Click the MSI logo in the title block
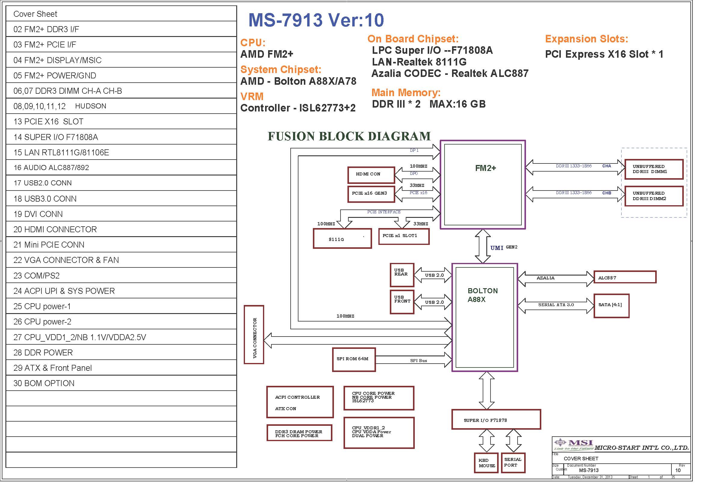Image resolution: width=703 pixels, height=497 pixels. point(573,445)
